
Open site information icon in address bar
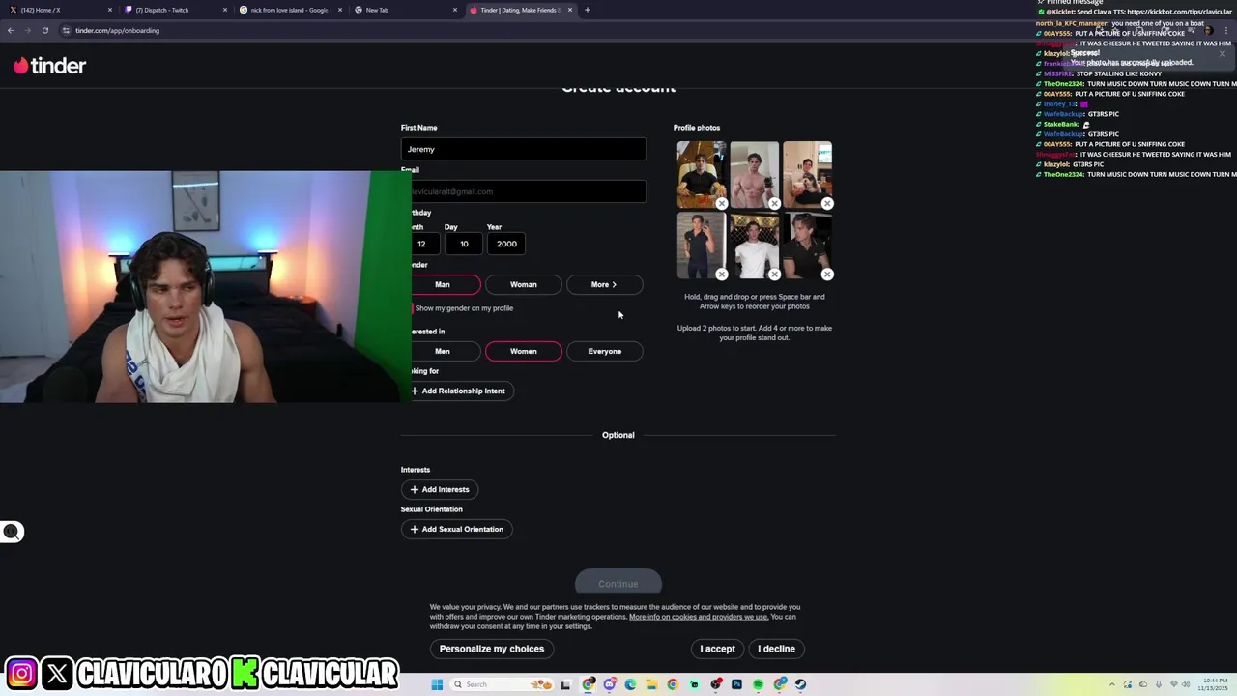tap(66, 30)
